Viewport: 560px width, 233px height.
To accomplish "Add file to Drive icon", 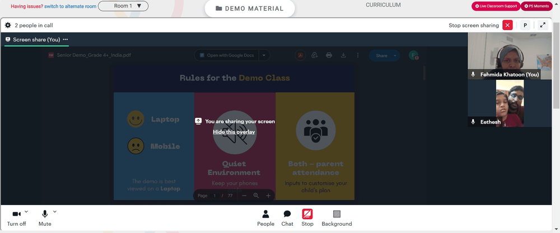I will 315,55.
